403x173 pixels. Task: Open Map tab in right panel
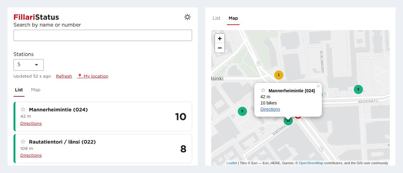click(233, 18)
